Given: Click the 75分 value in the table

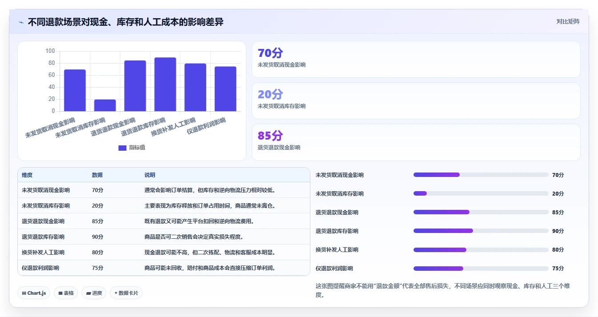Looking at the screenshot, I should click(98, 268).
